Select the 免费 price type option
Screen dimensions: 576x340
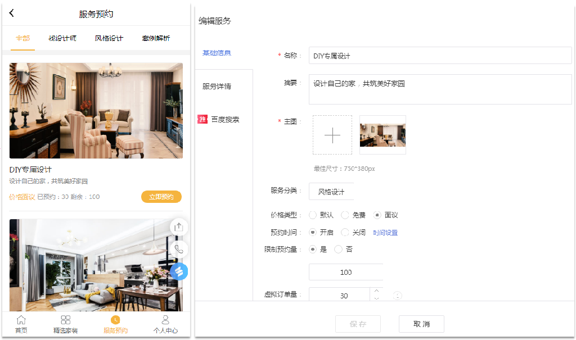pyautogui.click(x=345, y=215)
